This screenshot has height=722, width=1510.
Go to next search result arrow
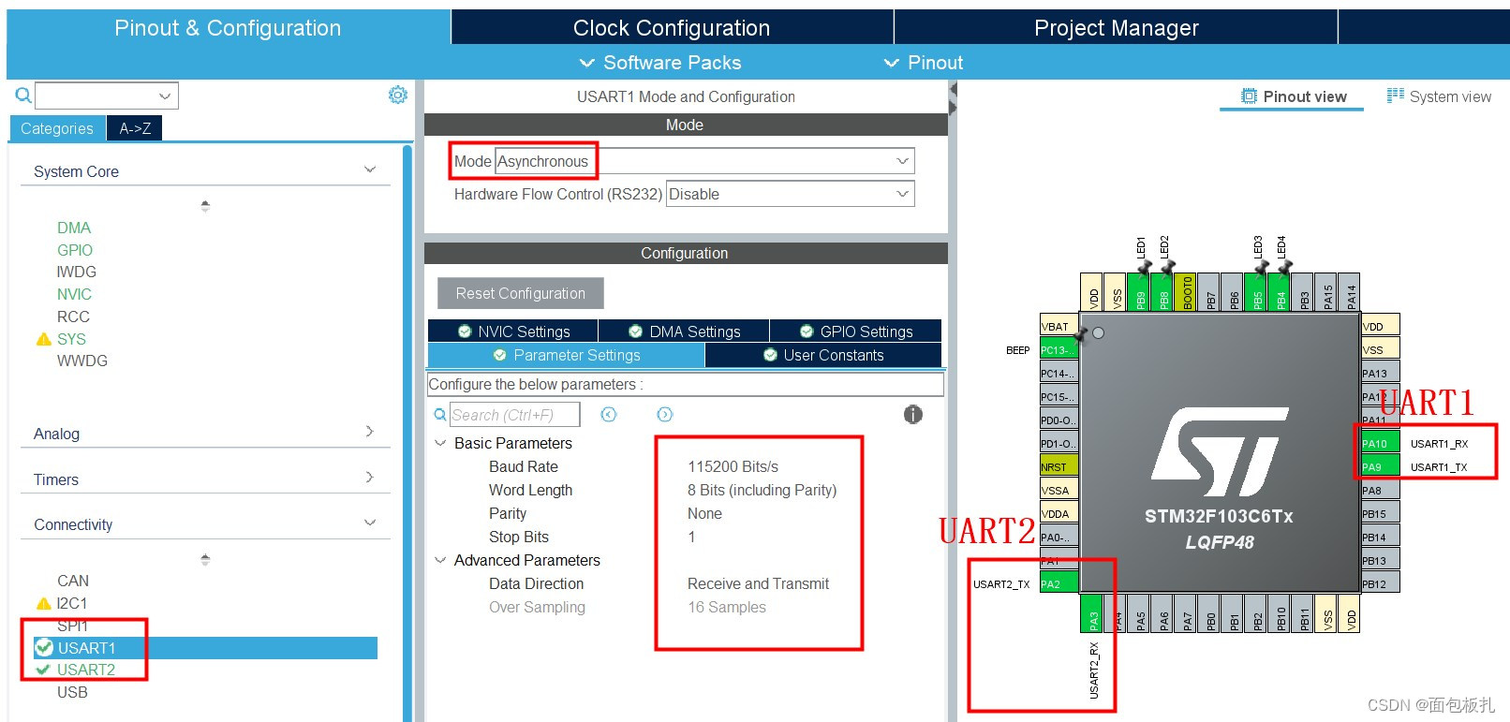(665, 415)
